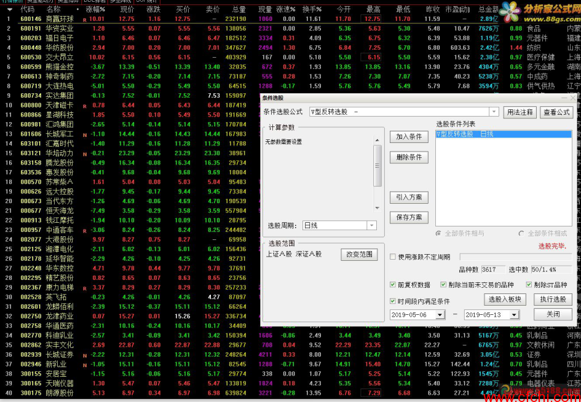Viewport: 581px width, 402px height.
Task: Click the 加入条件 button
Action: pos(409,136)
